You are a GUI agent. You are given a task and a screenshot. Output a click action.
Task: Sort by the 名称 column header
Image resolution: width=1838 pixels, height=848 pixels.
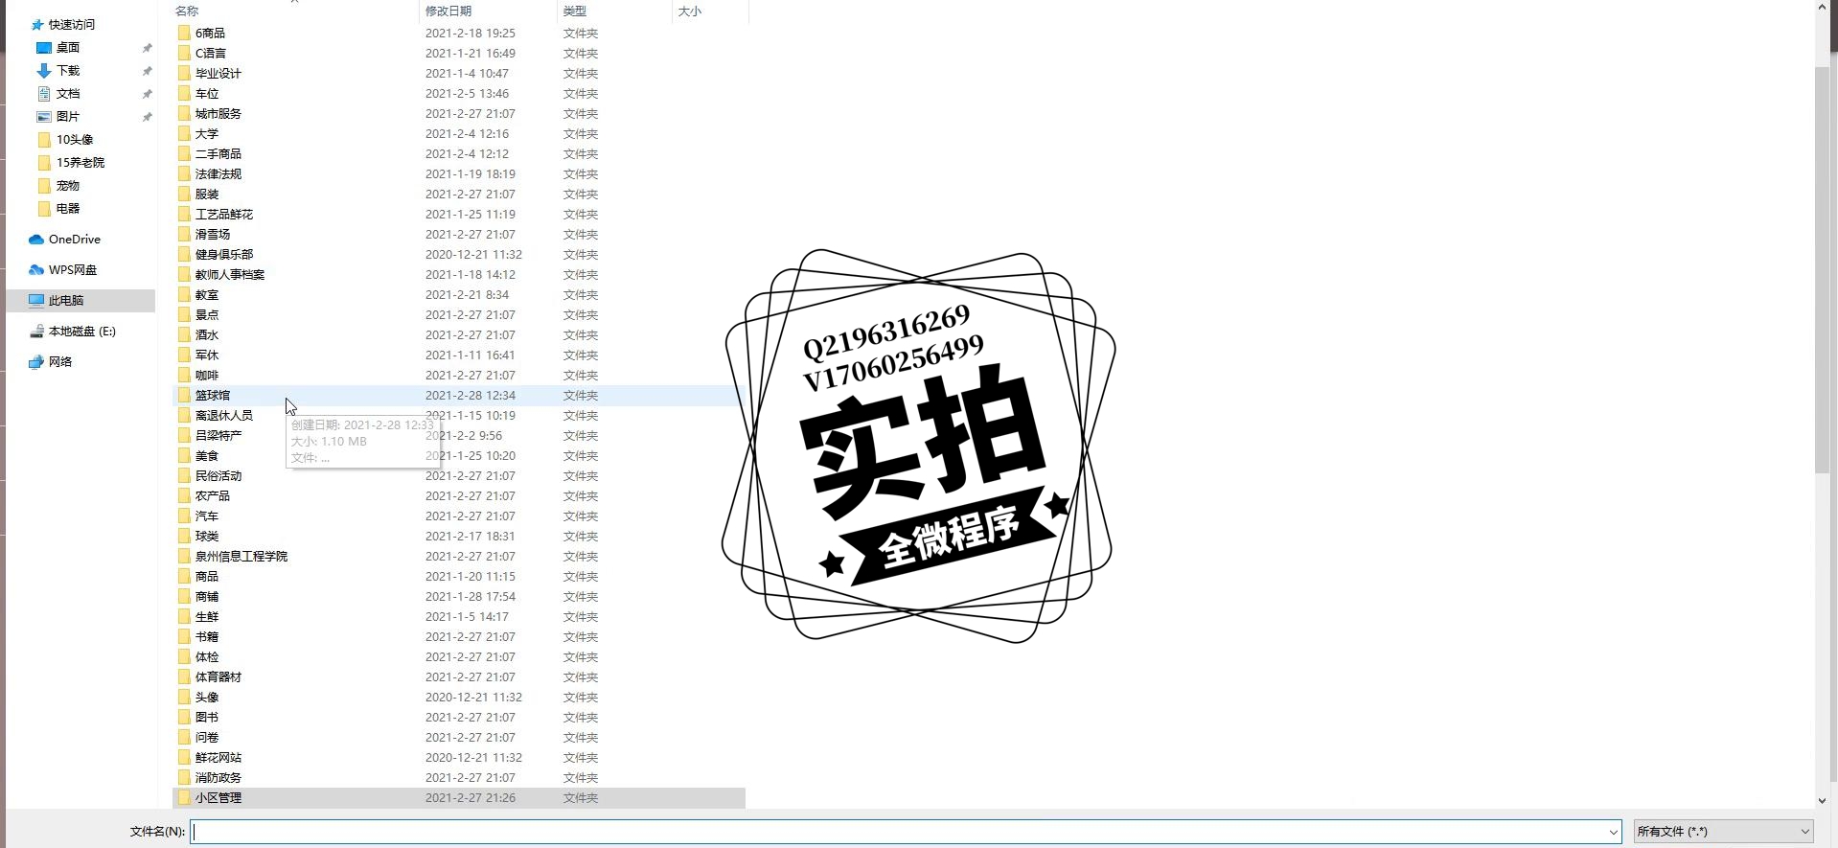coord(187,11)
